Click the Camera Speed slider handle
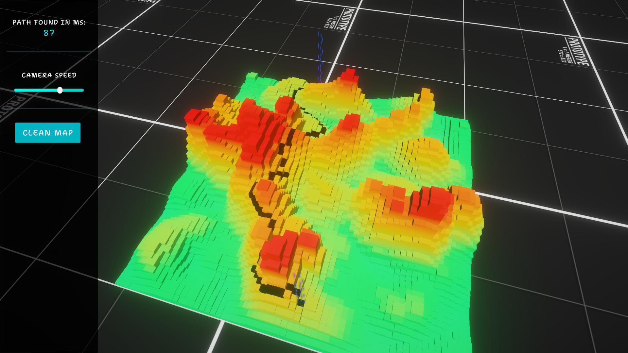The height and width of the screenshot is (353, 628). pos(60,90)
